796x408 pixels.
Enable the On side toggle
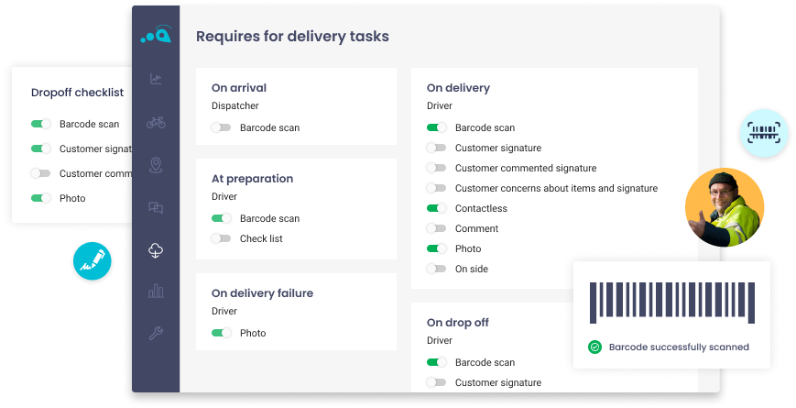point(436,270)
